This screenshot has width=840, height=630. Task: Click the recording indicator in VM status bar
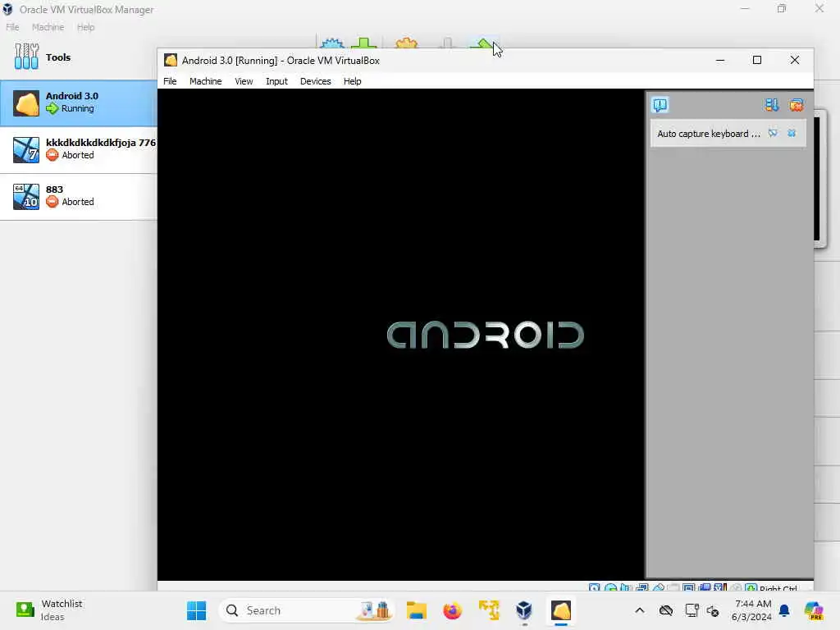tap(705, 588)
